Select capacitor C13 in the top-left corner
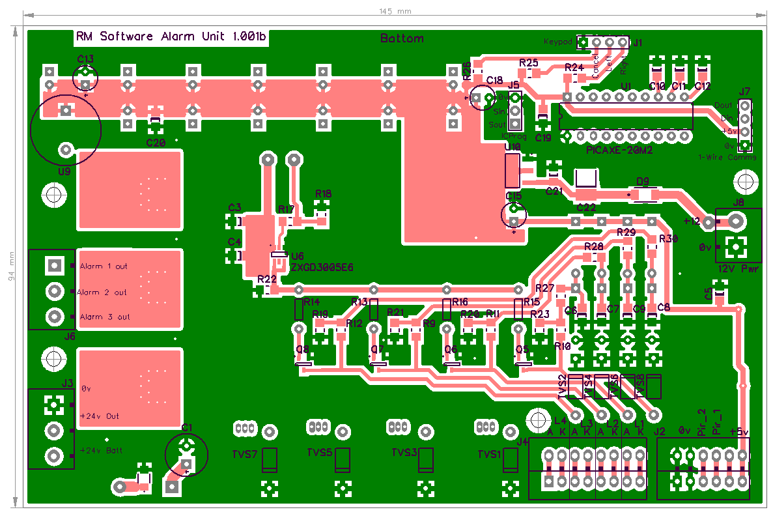Image resolution: width=773 pixels, height=514 pixels. tap(86, 78)
